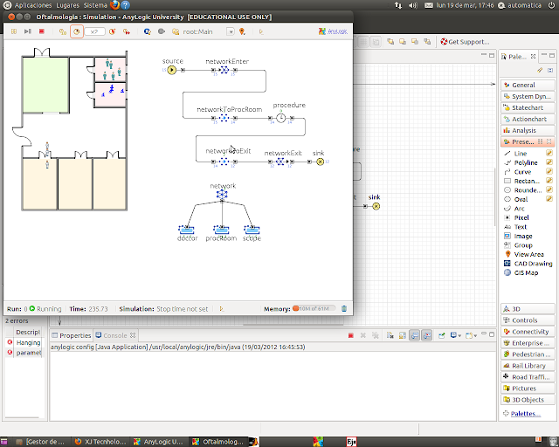The width and height of the screenshot is (559, 447).
Task: Click the grey camera icon in toolbar
Action: pyautogui.click(x=161, y=31)
